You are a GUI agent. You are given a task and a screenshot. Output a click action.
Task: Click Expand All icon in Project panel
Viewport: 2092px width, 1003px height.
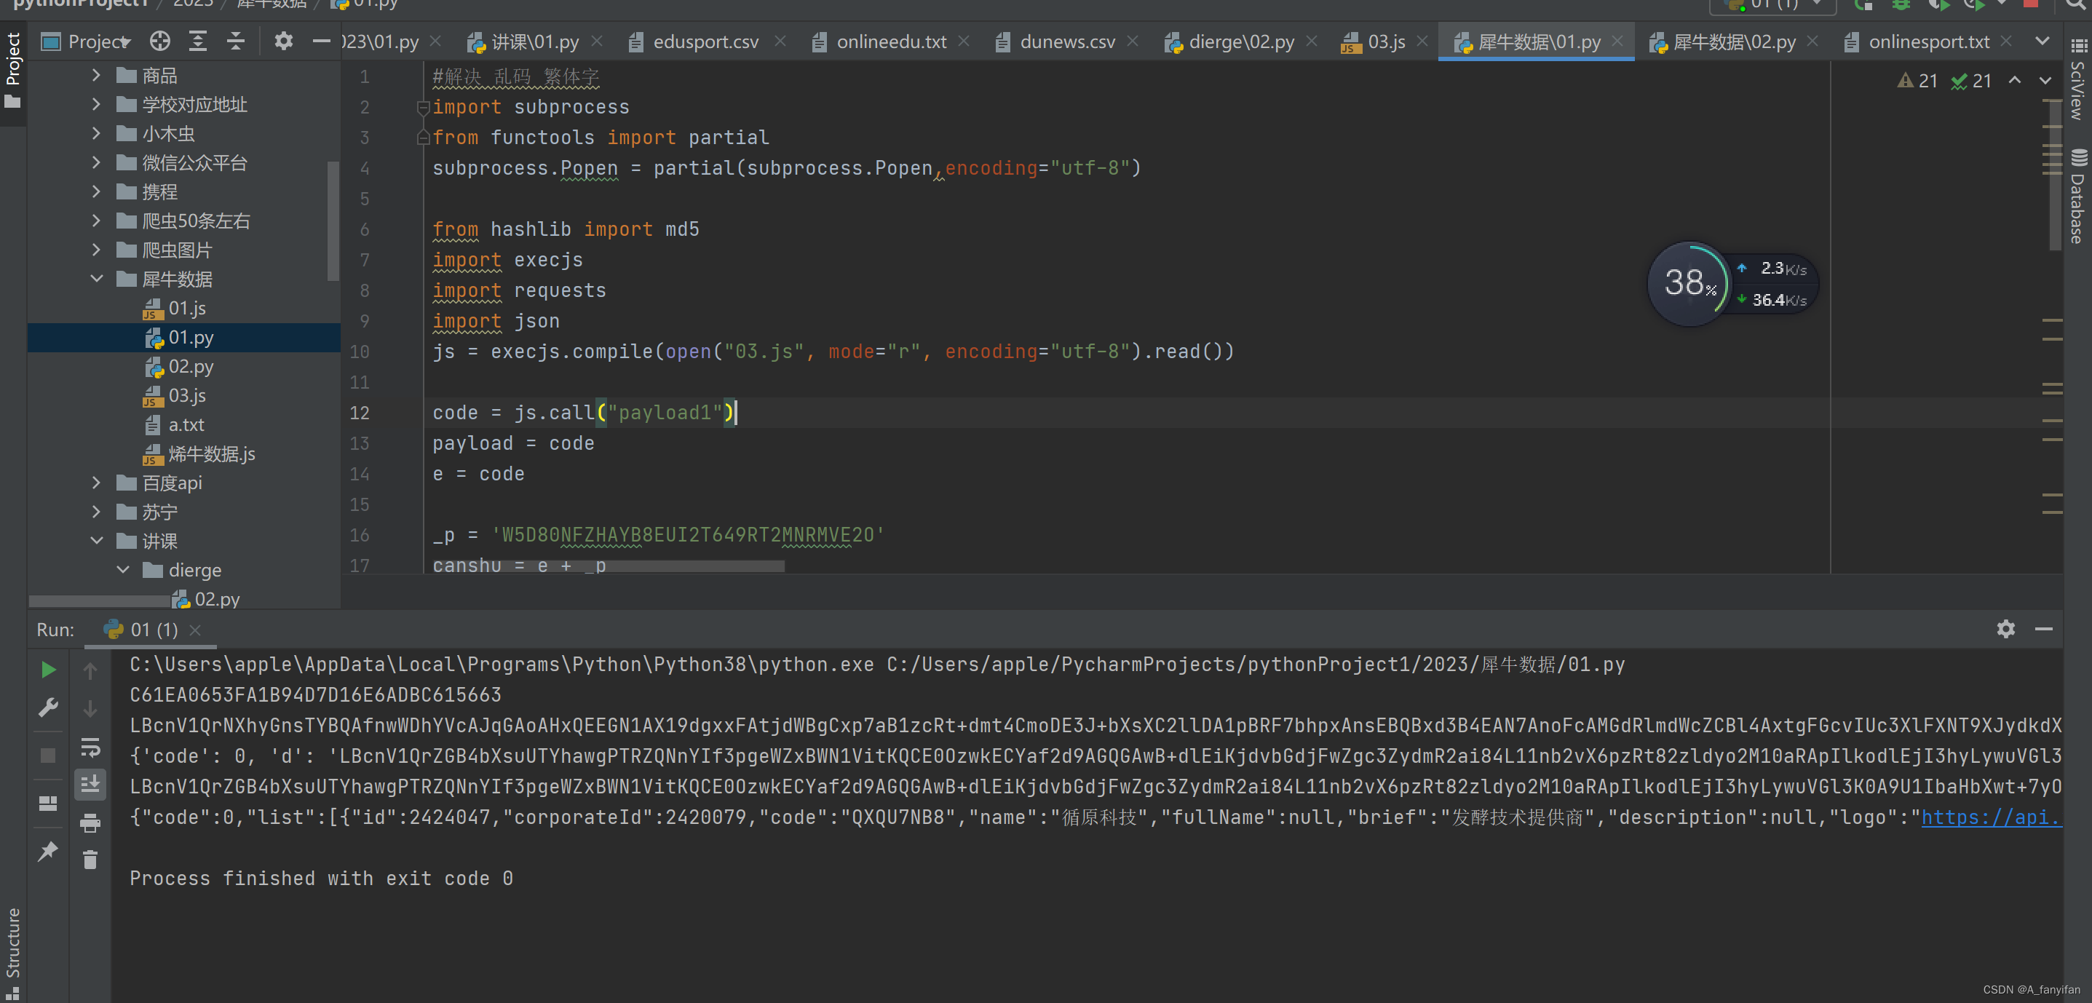click(x=197, y=41)
